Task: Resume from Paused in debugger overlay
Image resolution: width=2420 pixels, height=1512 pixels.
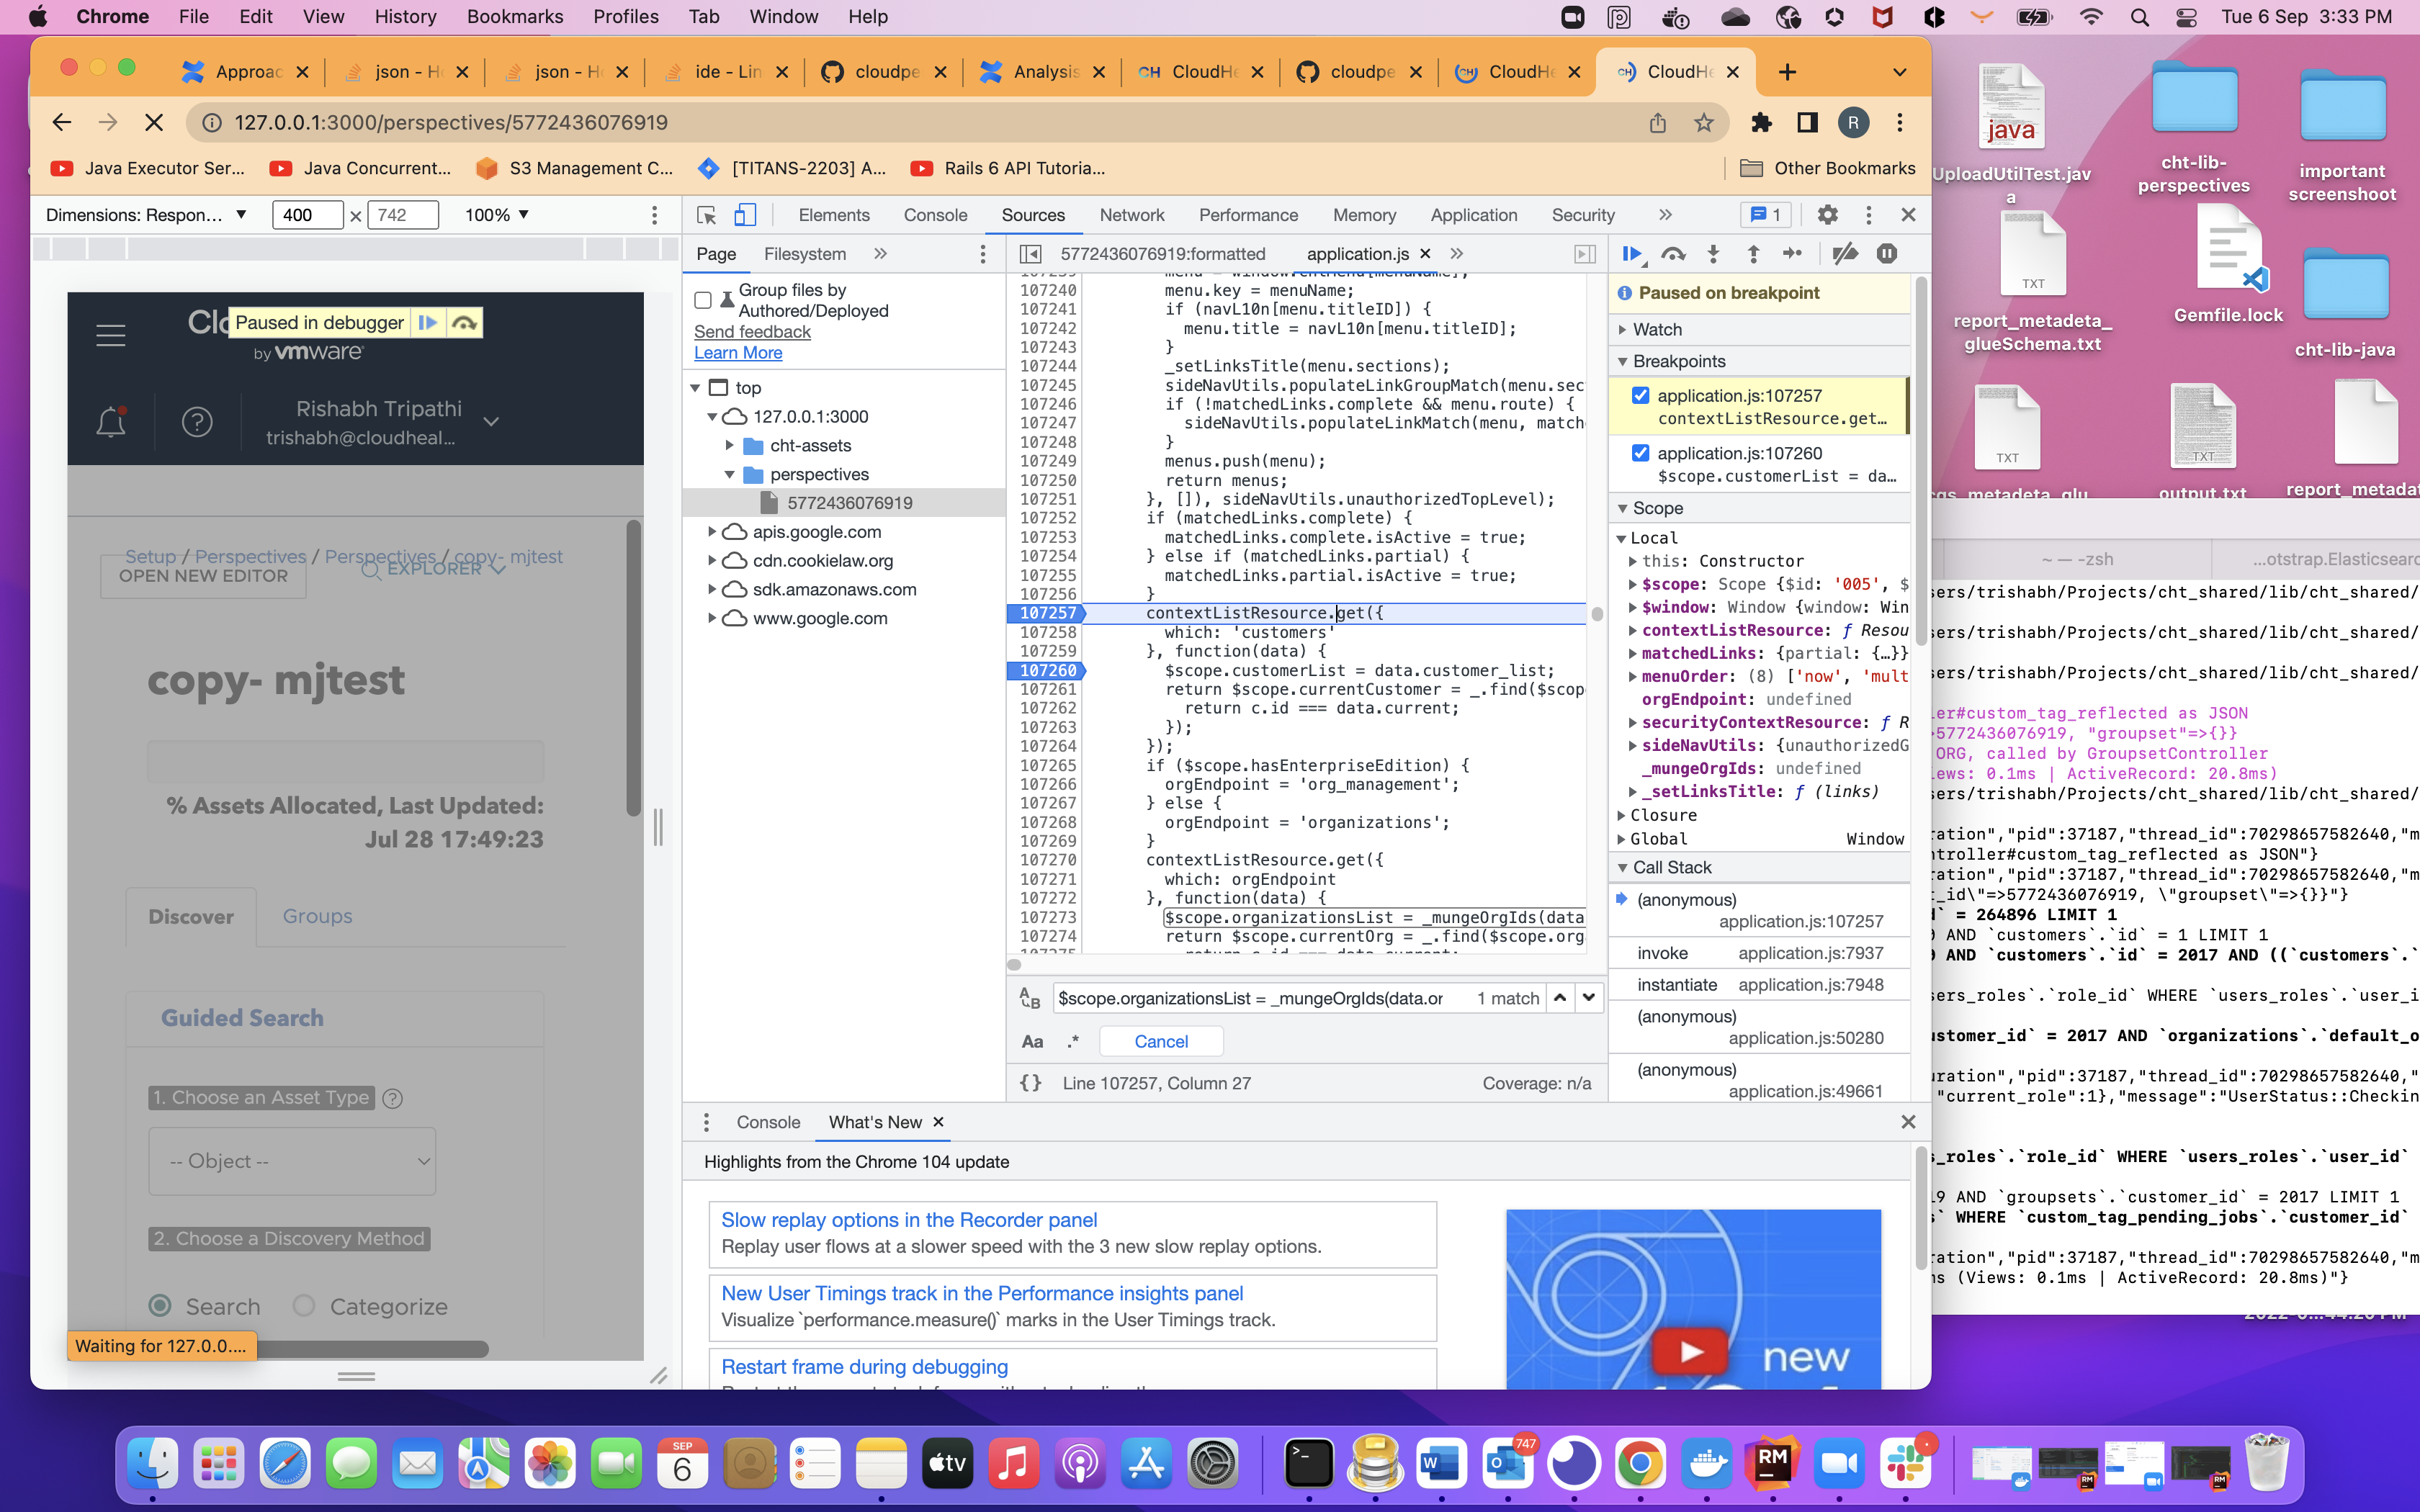Action: tap(427, 322)
